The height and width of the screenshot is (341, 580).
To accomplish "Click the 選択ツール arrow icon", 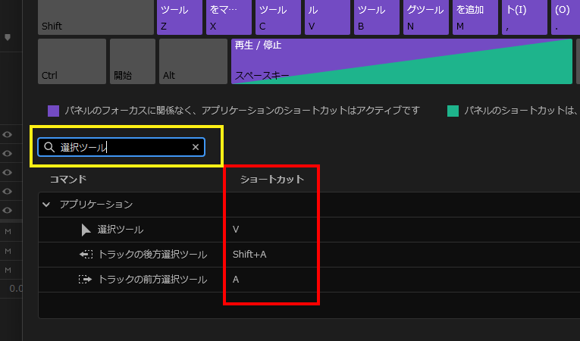I will click(86, 230).
